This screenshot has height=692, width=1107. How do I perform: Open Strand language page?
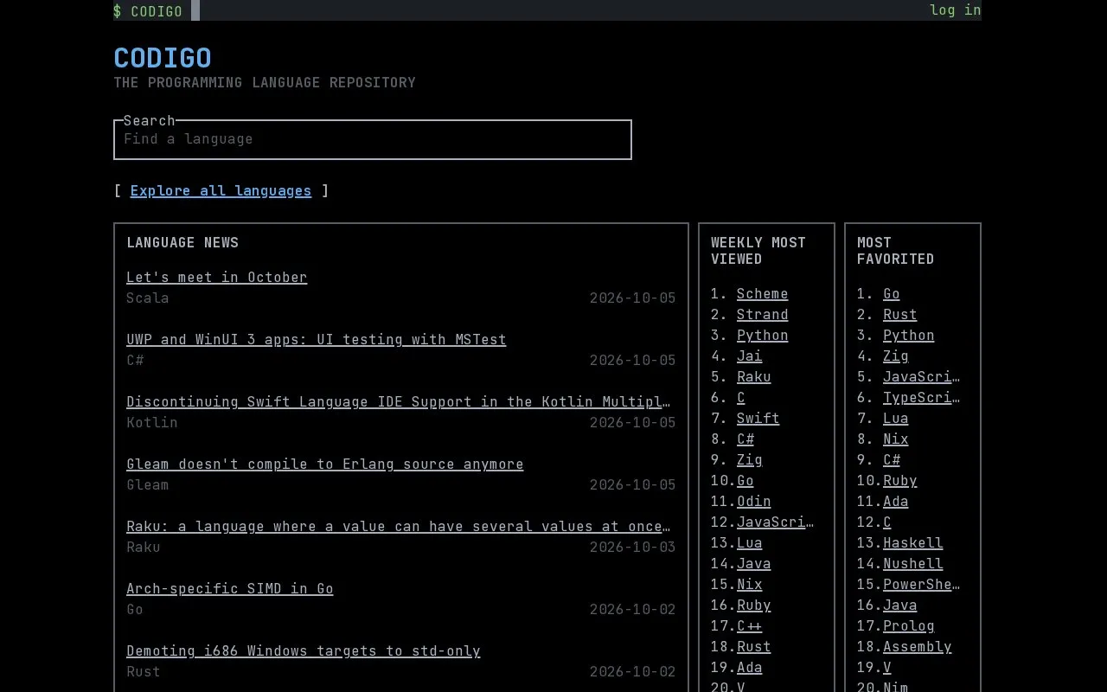[x=762, y=315]
